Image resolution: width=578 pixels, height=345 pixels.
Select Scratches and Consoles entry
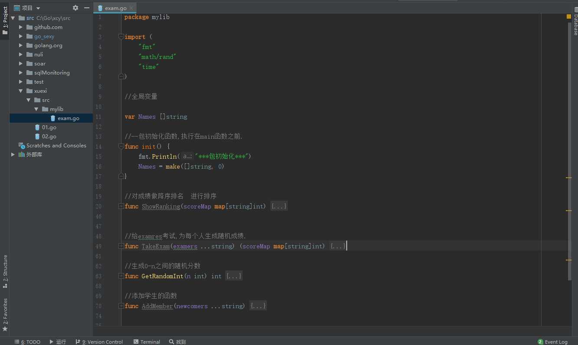pyautogui.click(x=56, y=146)
